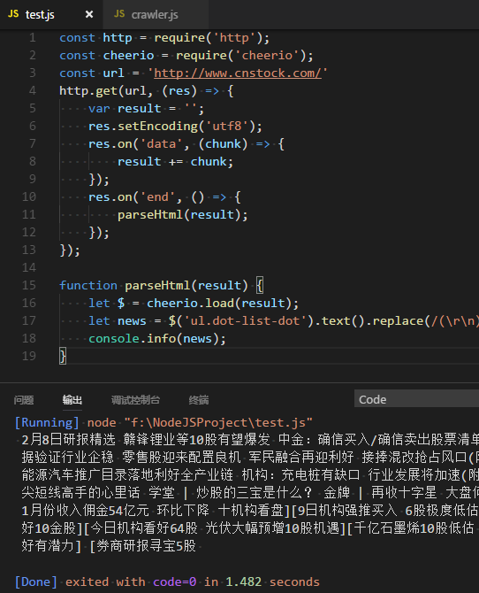
Task: Open the crawler.js editor tab
Action: 155,14
